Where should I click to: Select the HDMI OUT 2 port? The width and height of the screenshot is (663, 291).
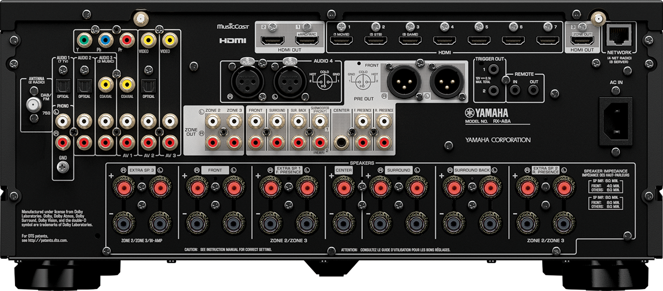point(271,40)
